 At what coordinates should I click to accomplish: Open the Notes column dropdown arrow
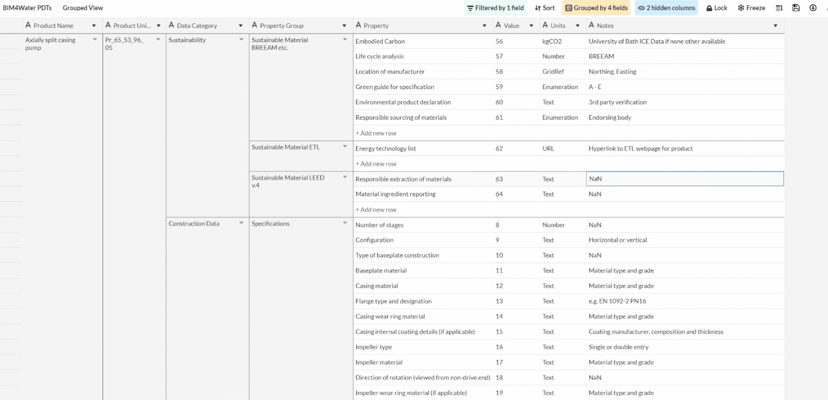pyautogui.click(x=775, y=26)
